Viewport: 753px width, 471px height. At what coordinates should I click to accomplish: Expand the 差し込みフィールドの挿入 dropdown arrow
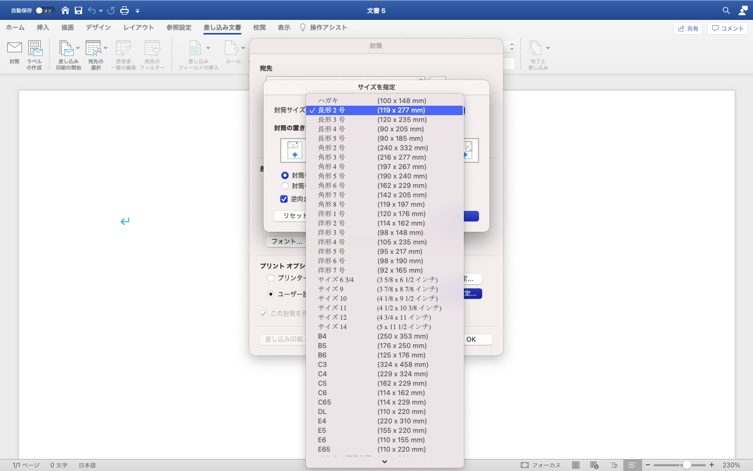(208, 48)
